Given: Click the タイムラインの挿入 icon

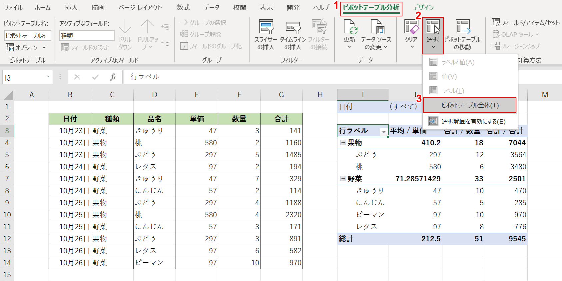Looking at the screenshot, I should click(x=293, y=27).
